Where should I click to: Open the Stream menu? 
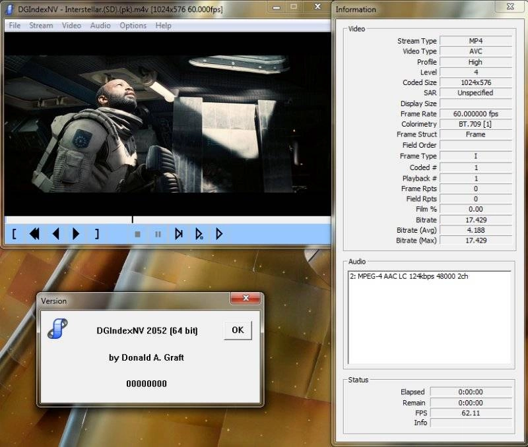pyautogui.click(x=41, y=26)
